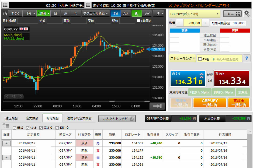Open the drawing pen tool dropdown
This screenshot has height=168, width=253.
tap(158, 13)
